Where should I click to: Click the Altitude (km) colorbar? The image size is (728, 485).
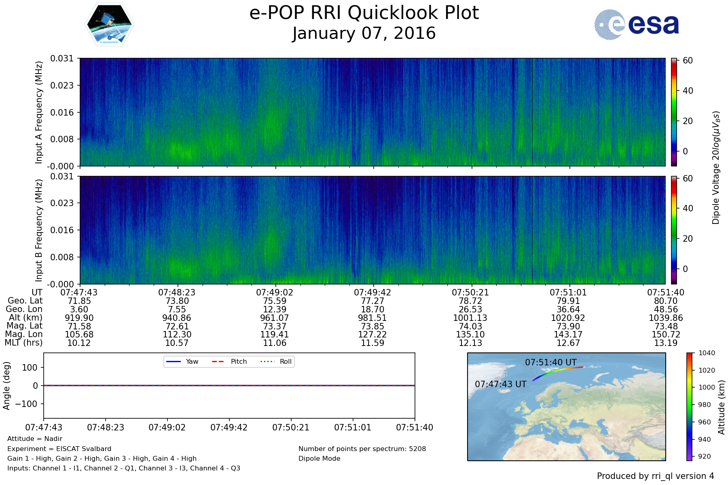click(x=690, y=406)
